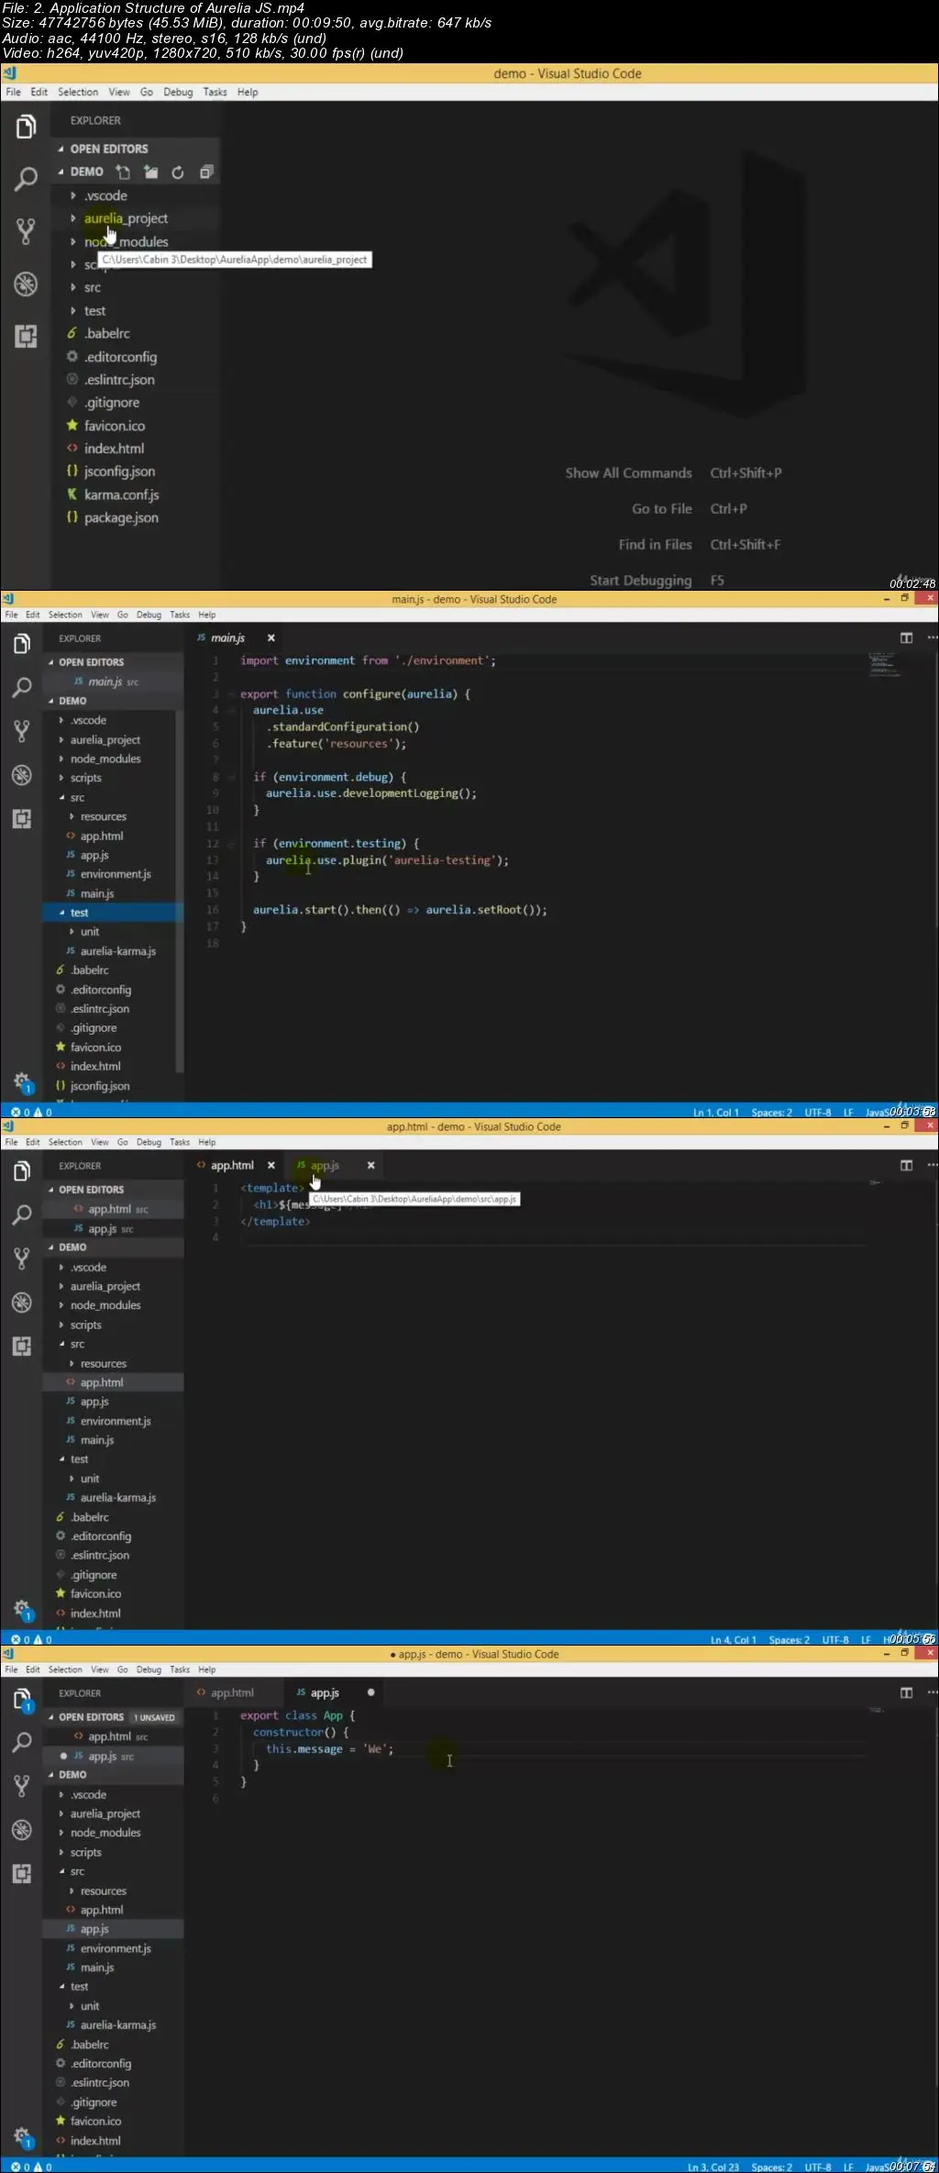Open File menu in the top demo window
The width and height of the screenshot is (939, 2173).
click(x=13, y=92)
